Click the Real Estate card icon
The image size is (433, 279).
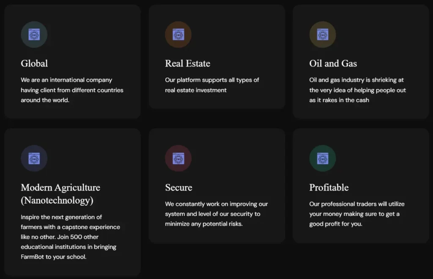[x=178, y=34]
